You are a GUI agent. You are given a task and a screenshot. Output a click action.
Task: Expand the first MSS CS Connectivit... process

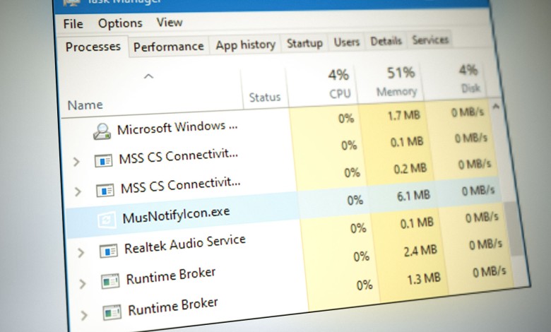pyautogui.click(x=76, y=162)
